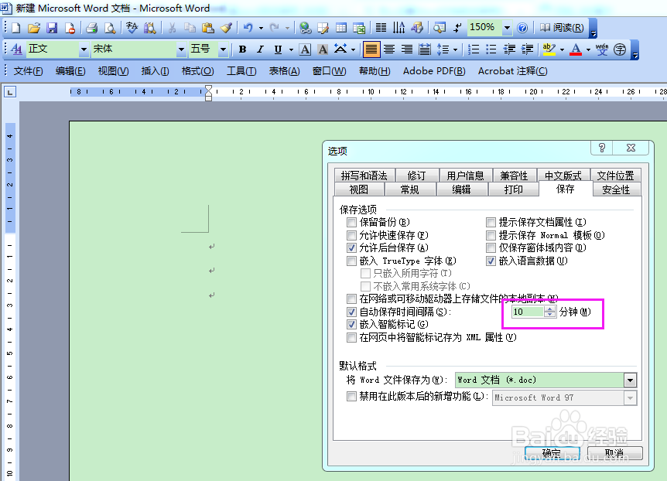Increase paragraph indent
667x481 pixels.
tap(527, 49)
